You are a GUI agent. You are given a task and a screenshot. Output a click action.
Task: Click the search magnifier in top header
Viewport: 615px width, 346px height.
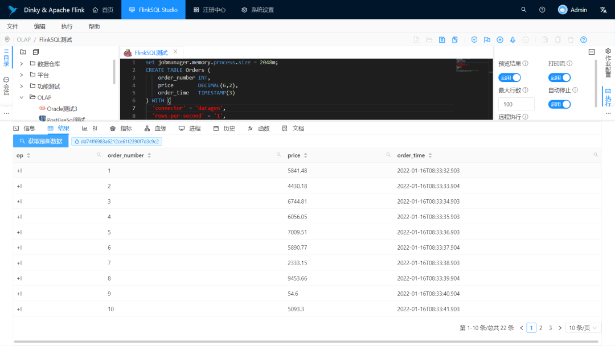[524, 10]
